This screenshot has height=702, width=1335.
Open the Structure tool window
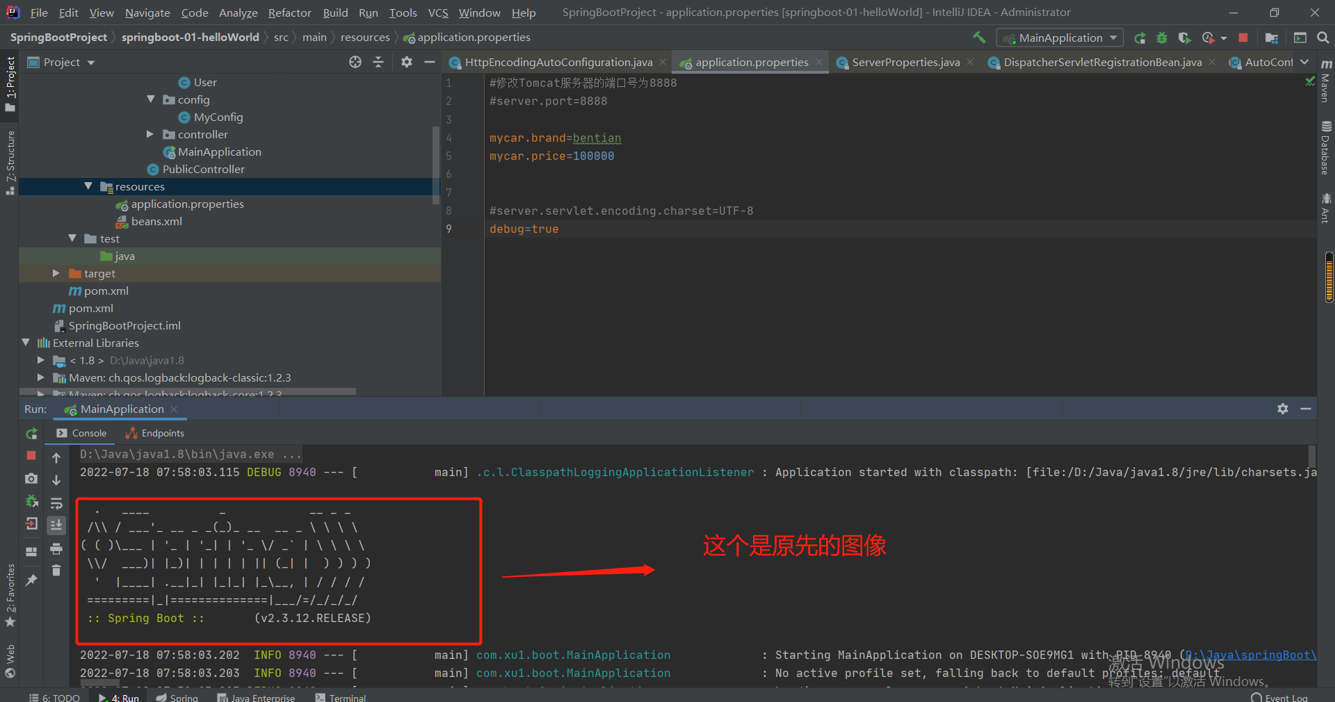pos(10,162)
